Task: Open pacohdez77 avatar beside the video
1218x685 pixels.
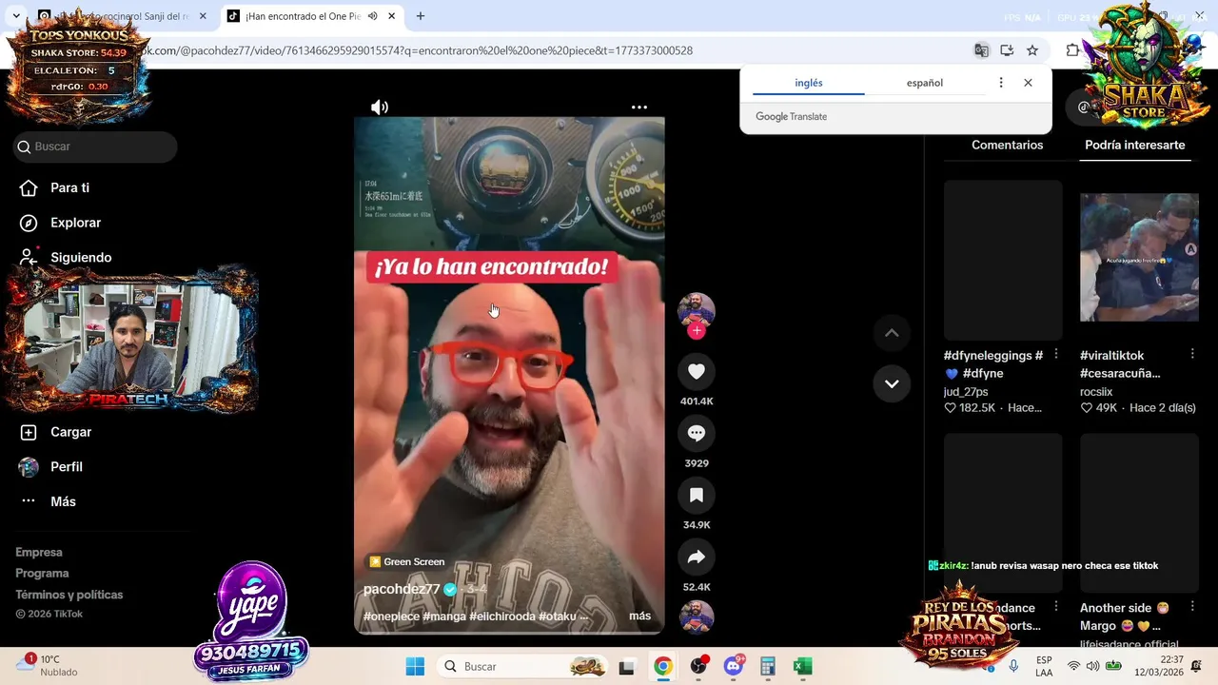Action: click(x=697, y=309)
